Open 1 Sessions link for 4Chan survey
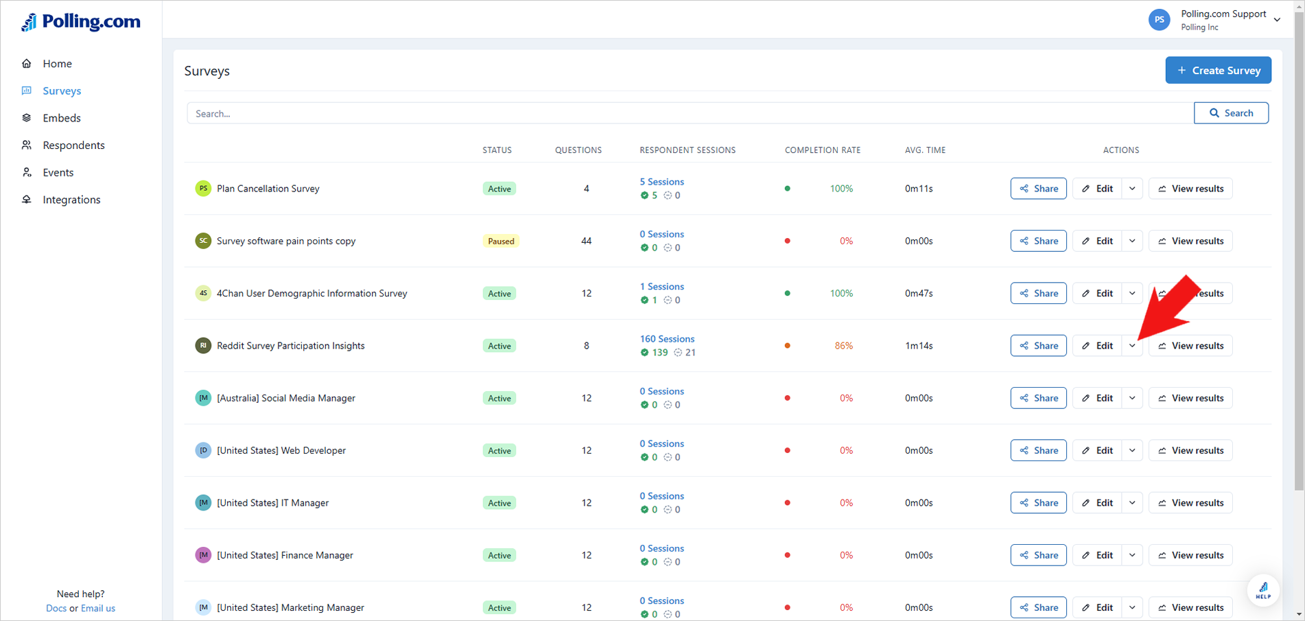Viewport: 1305px width, 621px height. [661, 286]
